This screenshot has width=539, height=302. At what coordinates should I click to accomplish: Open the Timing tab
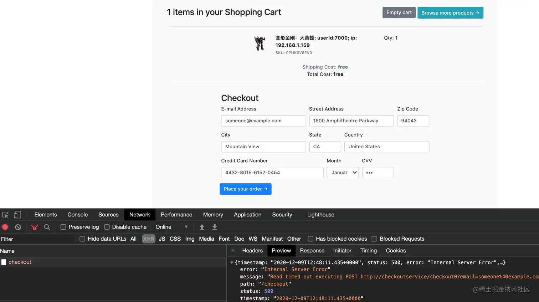[x=369, y=251]
